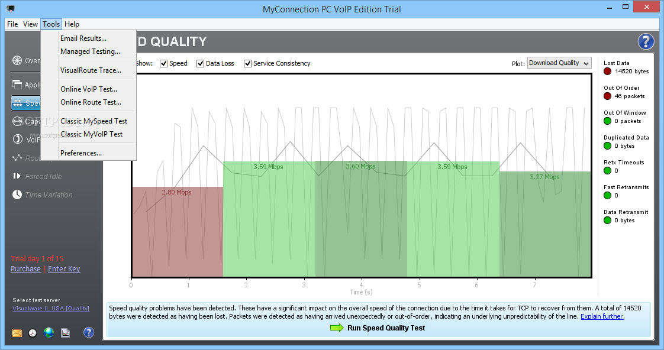Click the 3.60 Mbps bar

tap(361, 219)
